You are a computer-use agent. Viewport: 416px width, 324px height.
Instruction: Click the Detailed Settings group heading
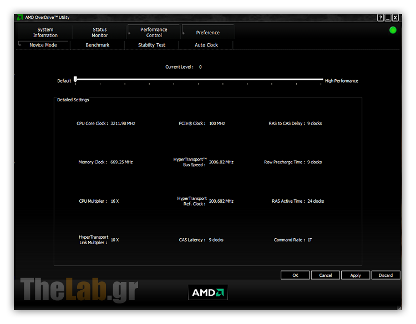73,100
